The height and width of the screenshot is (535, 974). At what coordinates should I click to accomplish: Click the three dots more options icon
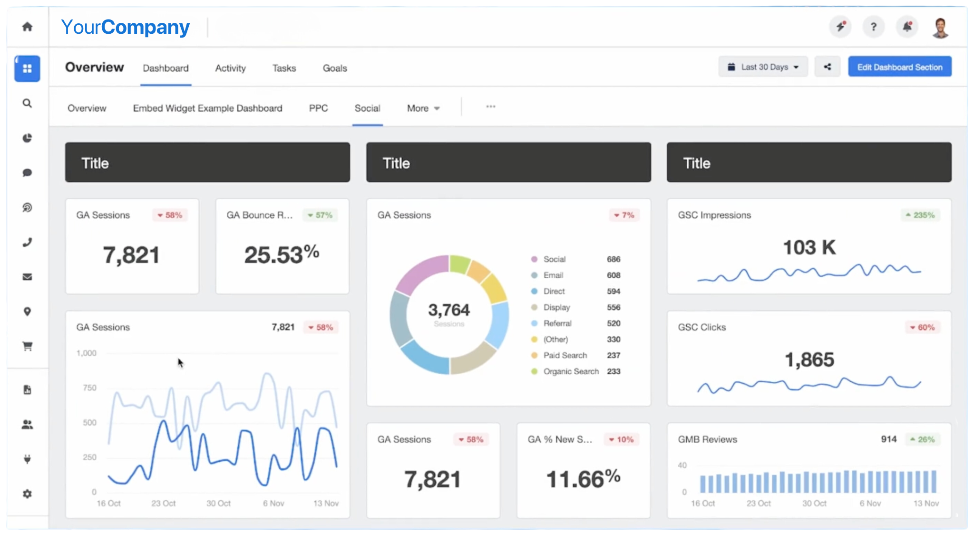pos(491,107)
